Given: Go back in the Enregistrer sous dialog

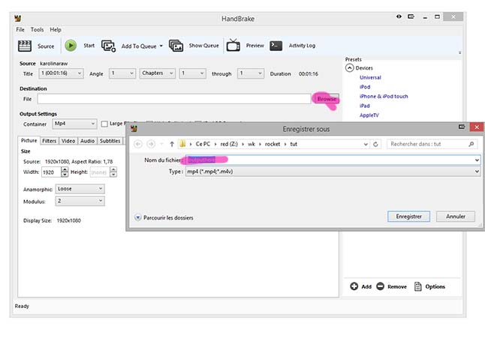Looking at the screenshot, I should pyautogui.click(x=138, y=144).
